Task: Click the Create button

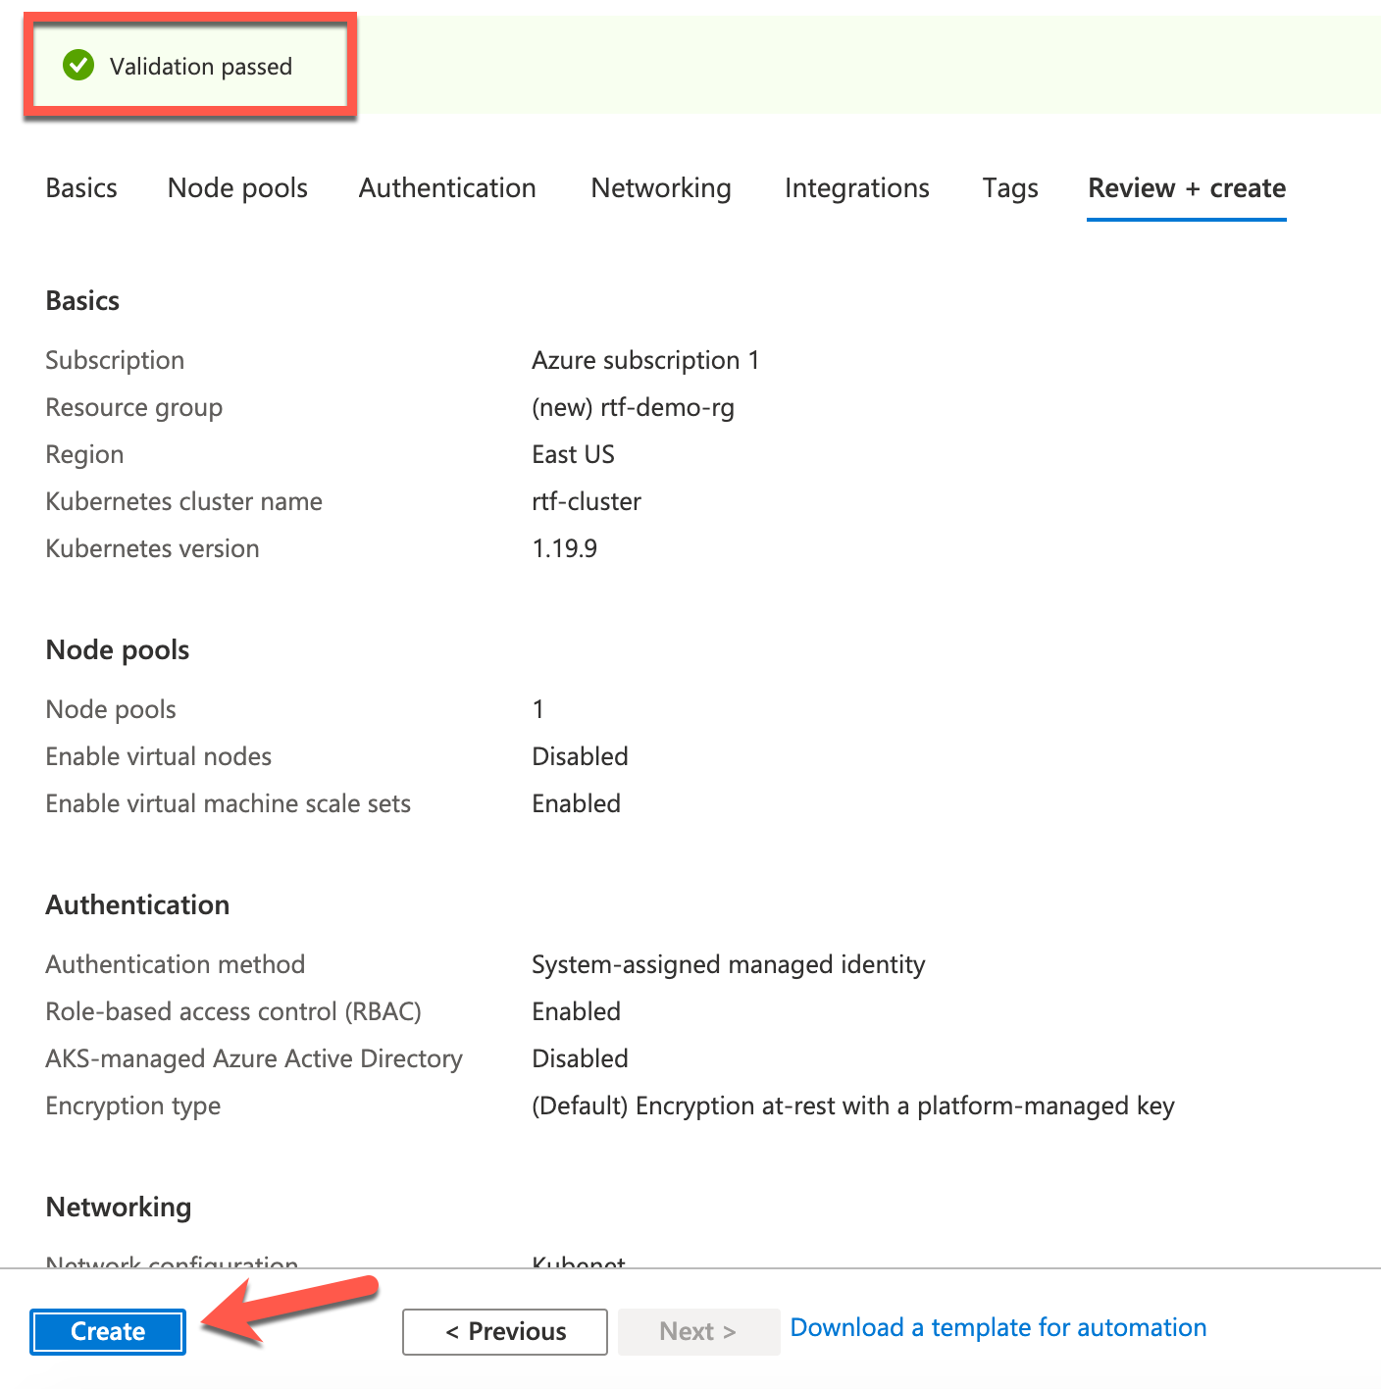Action: [108, 1331]
